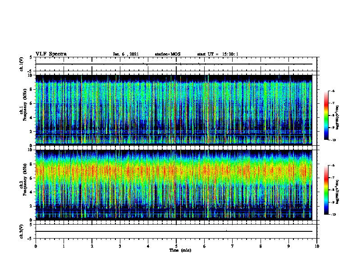Select the "start UT = 15:20: 1" text
The height and width of the screenshot is (276, 357).
[x=218, y=54]
